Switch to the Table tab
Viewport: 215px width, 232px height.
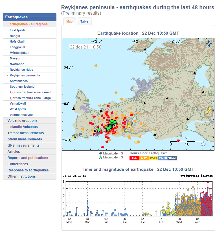(x=84, y=21)
